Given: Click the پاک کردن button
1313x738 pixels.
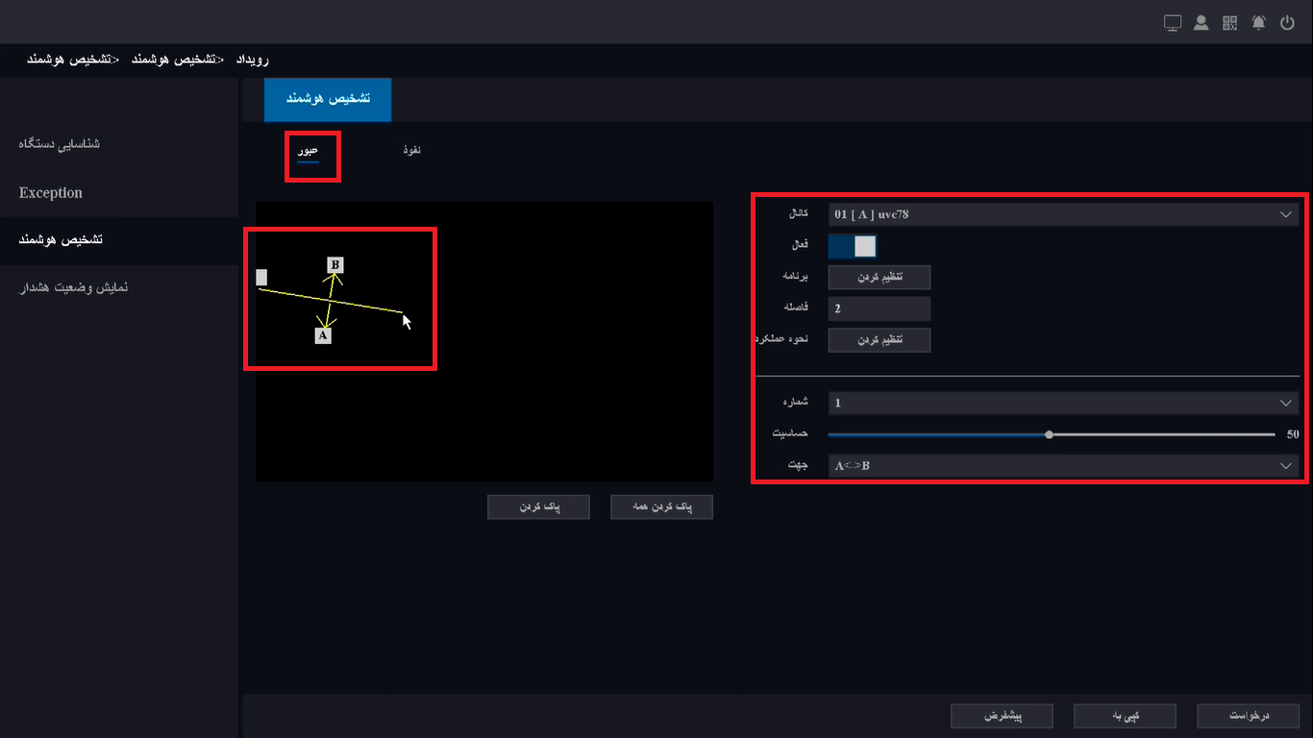Looking at the screenshot, I should [x=538, y=507].
